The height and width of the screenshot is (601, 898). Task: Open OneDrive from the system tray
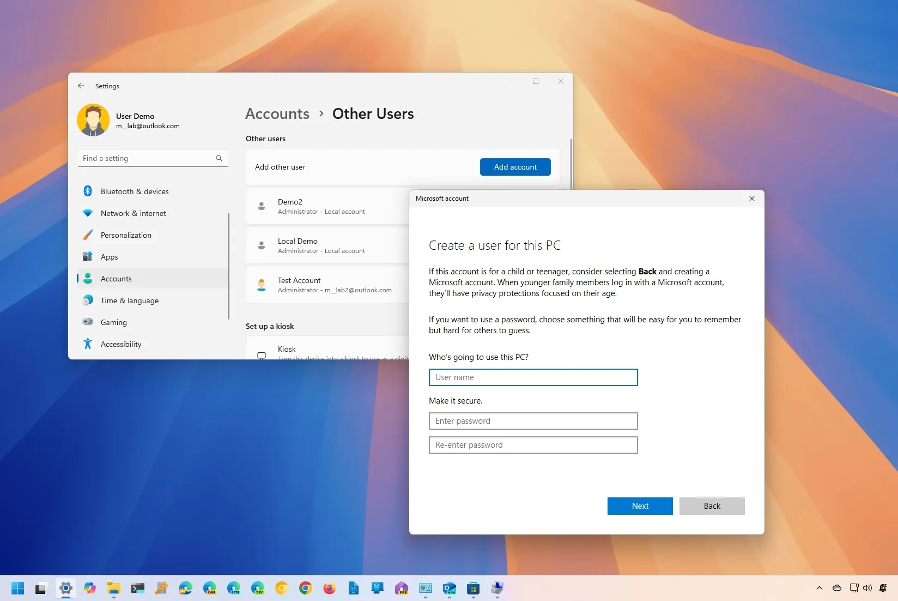click(836, 588)
